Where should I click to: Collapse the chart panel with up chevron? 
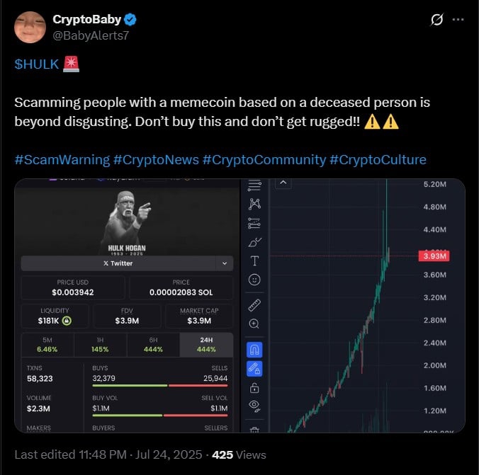click(x=282, y=183)
